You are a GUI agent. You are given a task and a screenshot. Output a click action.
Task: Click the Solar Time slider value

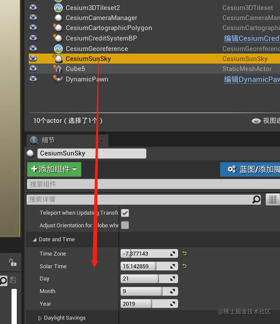point(149,267)
